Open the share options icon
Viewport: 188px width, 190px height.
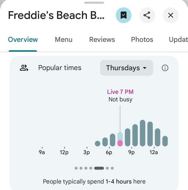click(x=147, y=15)
